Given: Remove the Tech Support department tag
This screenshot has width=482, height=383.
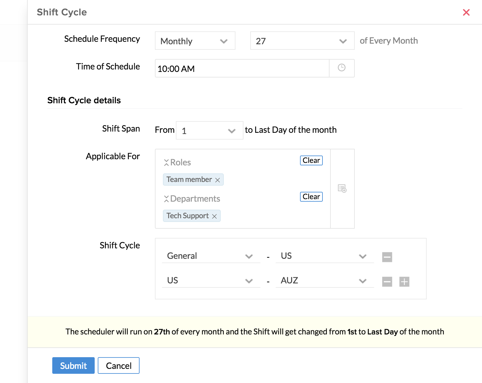Looking at the screenshot, I should point(215,216).
